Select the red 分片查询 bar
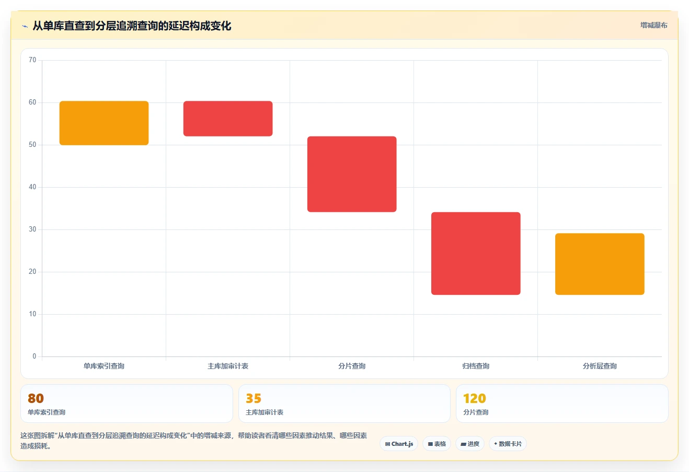Image resolution: width=689 pixels, height=472 pixels. click(x=352, y=174)
